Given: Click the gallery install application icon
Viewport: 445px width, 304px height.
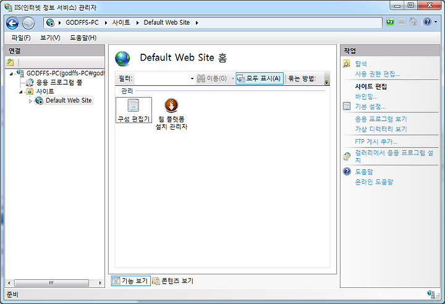Looking at the screenshot, I should [347, 156].
